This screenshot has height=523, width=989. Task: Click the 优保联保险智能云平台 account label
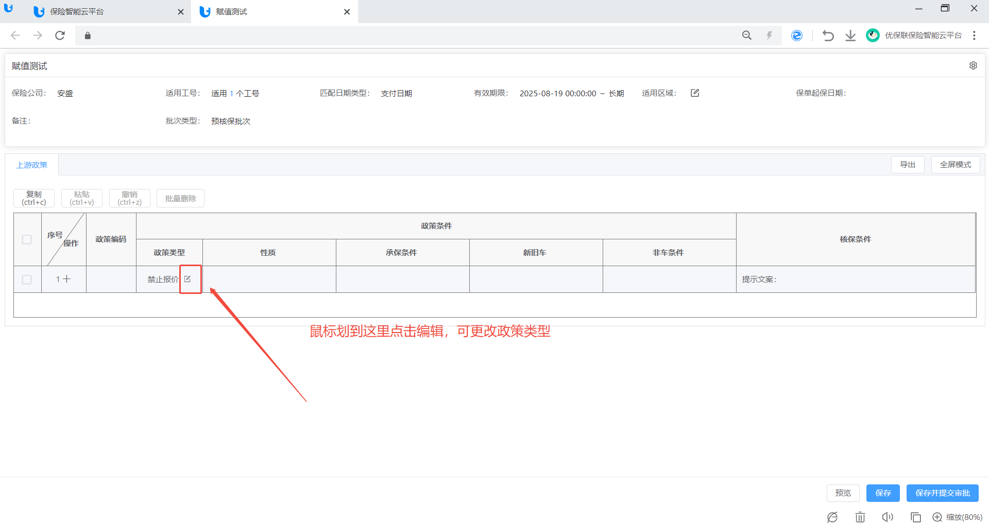coord(924,36)
